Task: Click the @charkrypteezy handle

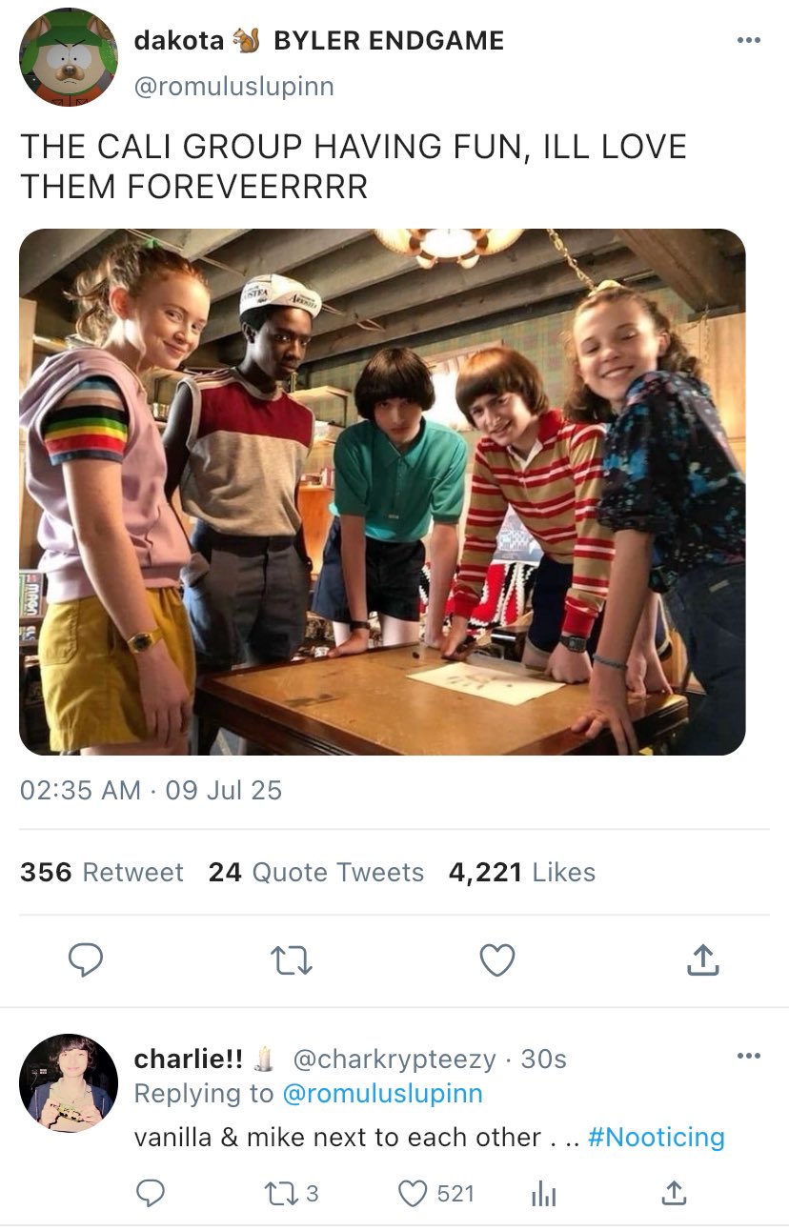Action: click(394, 1059)
